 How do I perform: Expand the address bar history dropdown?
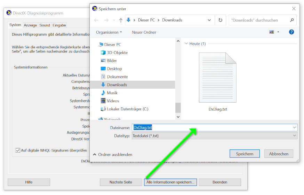(x=209, y=20)
